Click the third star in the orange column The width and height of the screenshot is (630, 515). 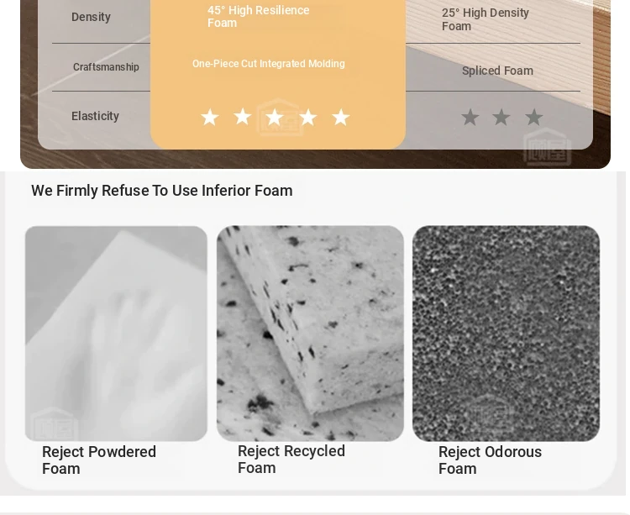point(275,118)
